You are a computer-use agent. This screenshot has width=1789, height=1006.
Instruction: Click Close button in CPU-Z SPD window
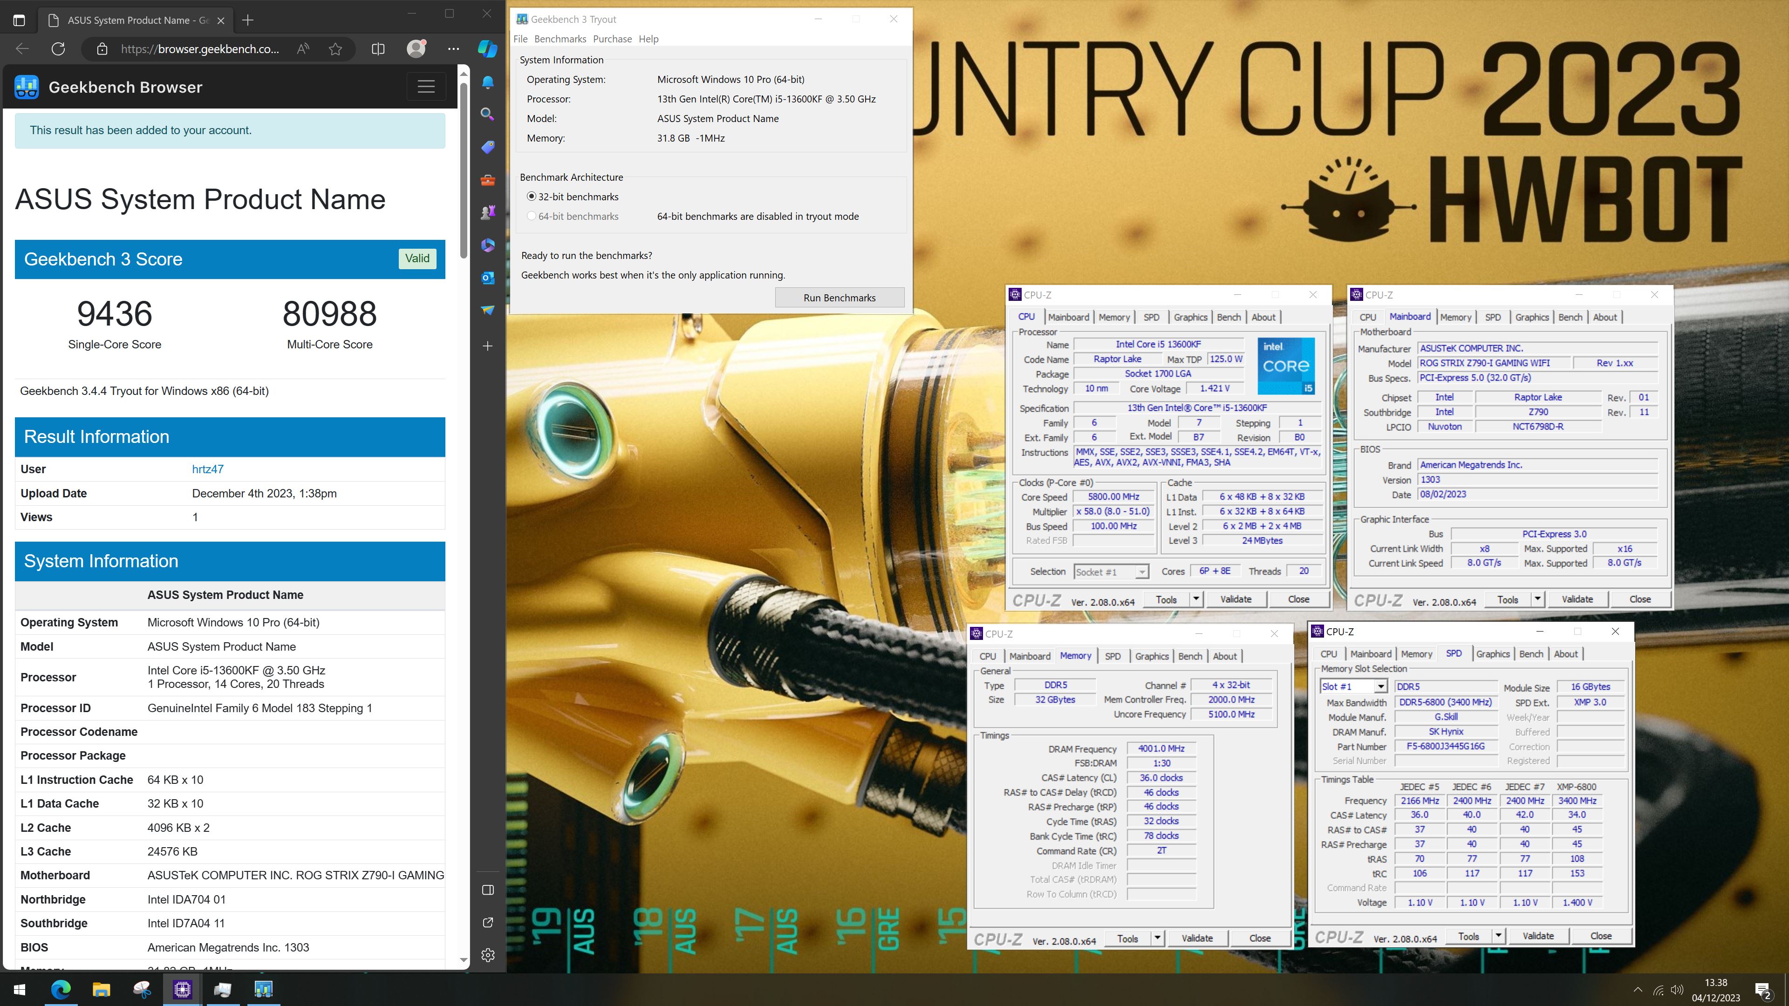(1601, 936)
